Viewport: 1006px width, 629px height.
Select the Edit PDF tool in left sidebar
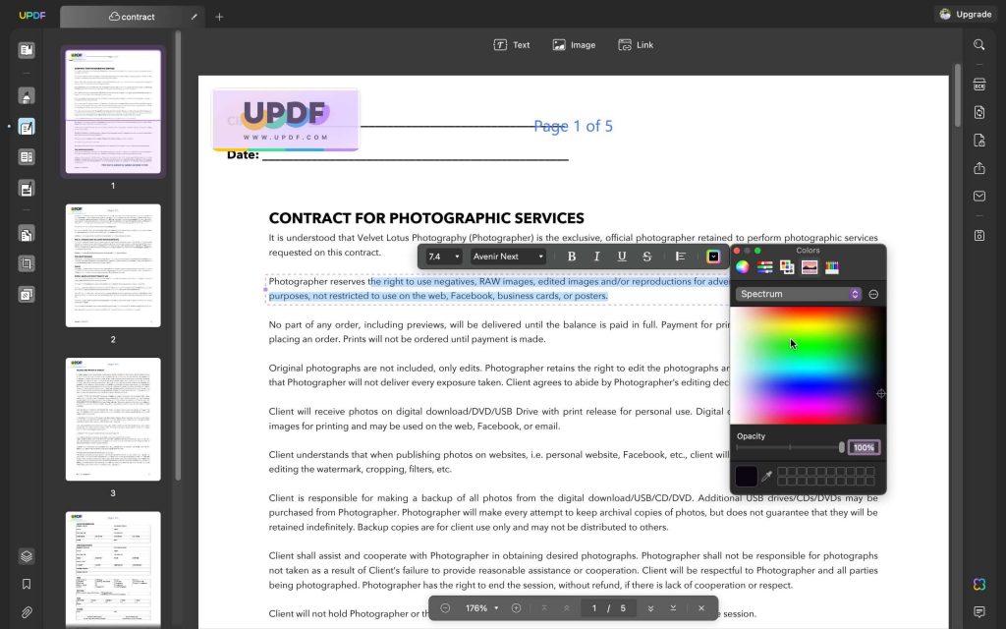28,126
